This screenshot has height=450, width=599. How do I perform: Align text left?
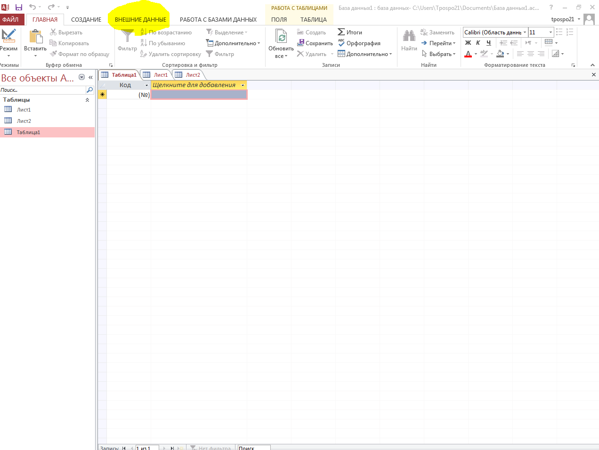(x=520, y=54)
